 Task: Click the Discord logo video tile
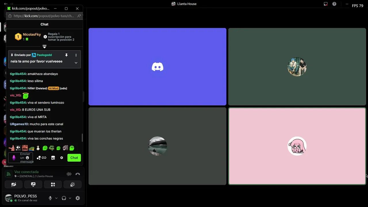157,67
